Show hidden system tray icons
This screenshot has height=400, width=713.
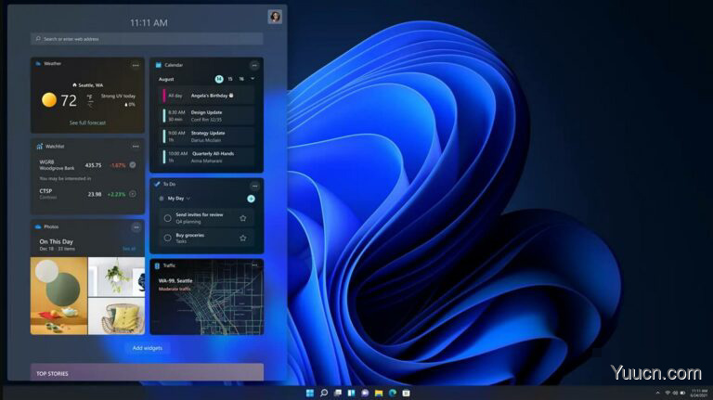[657, 393]
